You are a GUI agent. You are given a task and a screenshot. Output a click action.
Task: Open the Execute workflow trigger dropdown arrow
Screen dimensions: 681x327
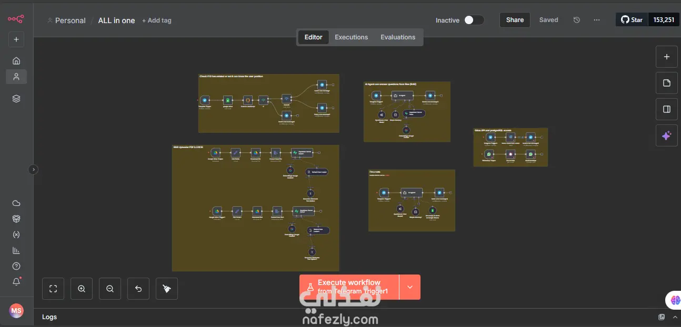tap(410, 287)
